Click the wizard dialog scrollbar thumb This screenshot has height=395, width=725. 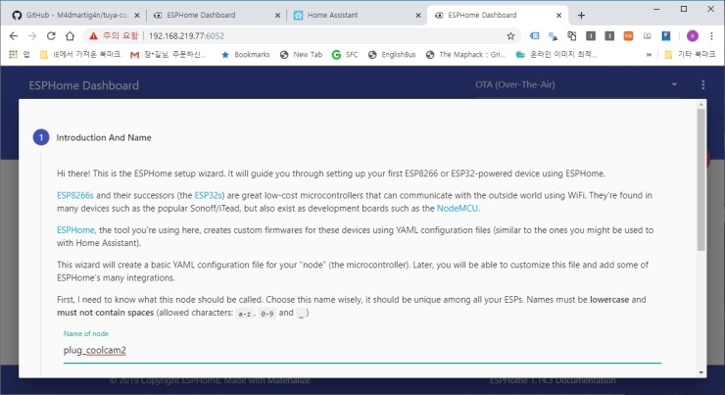coord(701,180)
